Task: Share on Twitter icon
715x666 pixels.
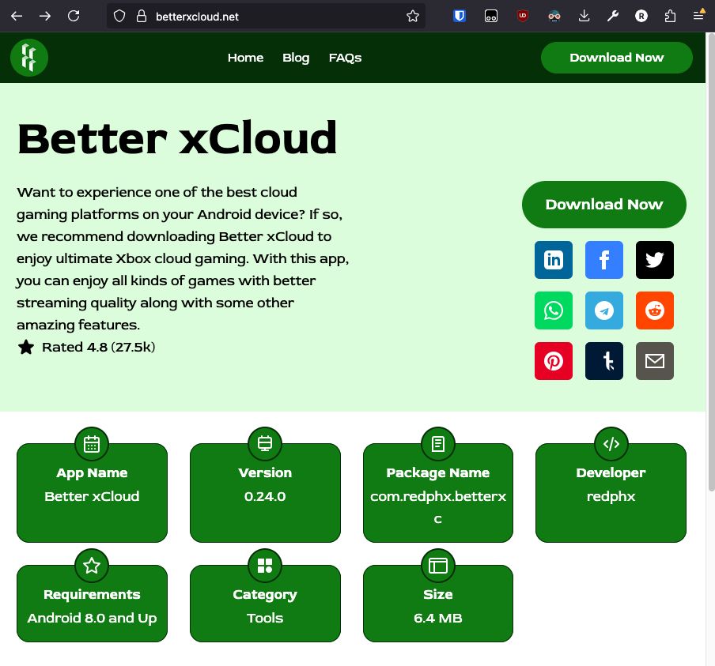Action: pos(654,260)
